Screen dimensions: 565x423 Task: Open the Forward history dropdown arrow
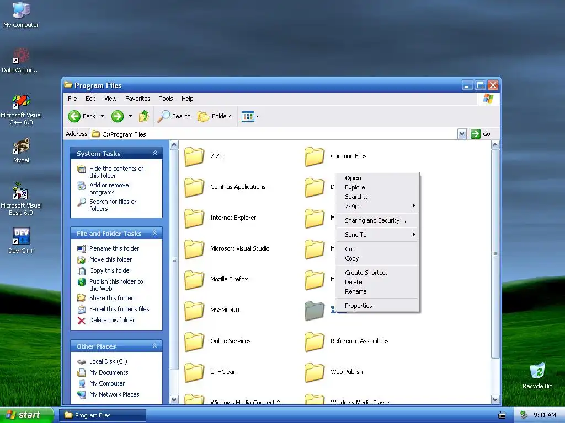click(130, 116)
